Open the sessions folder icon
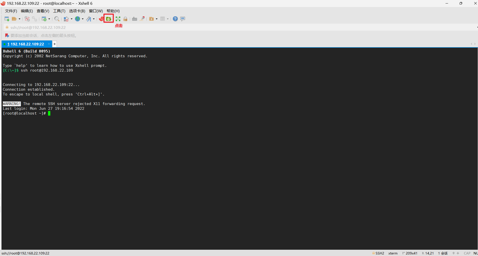478x256 pixels. (x=14, y=19)
